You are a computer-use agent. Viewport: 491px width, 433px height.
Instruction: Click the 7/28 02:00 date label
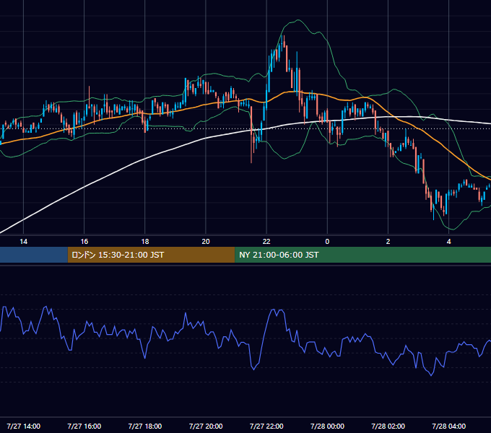[388, 426]
